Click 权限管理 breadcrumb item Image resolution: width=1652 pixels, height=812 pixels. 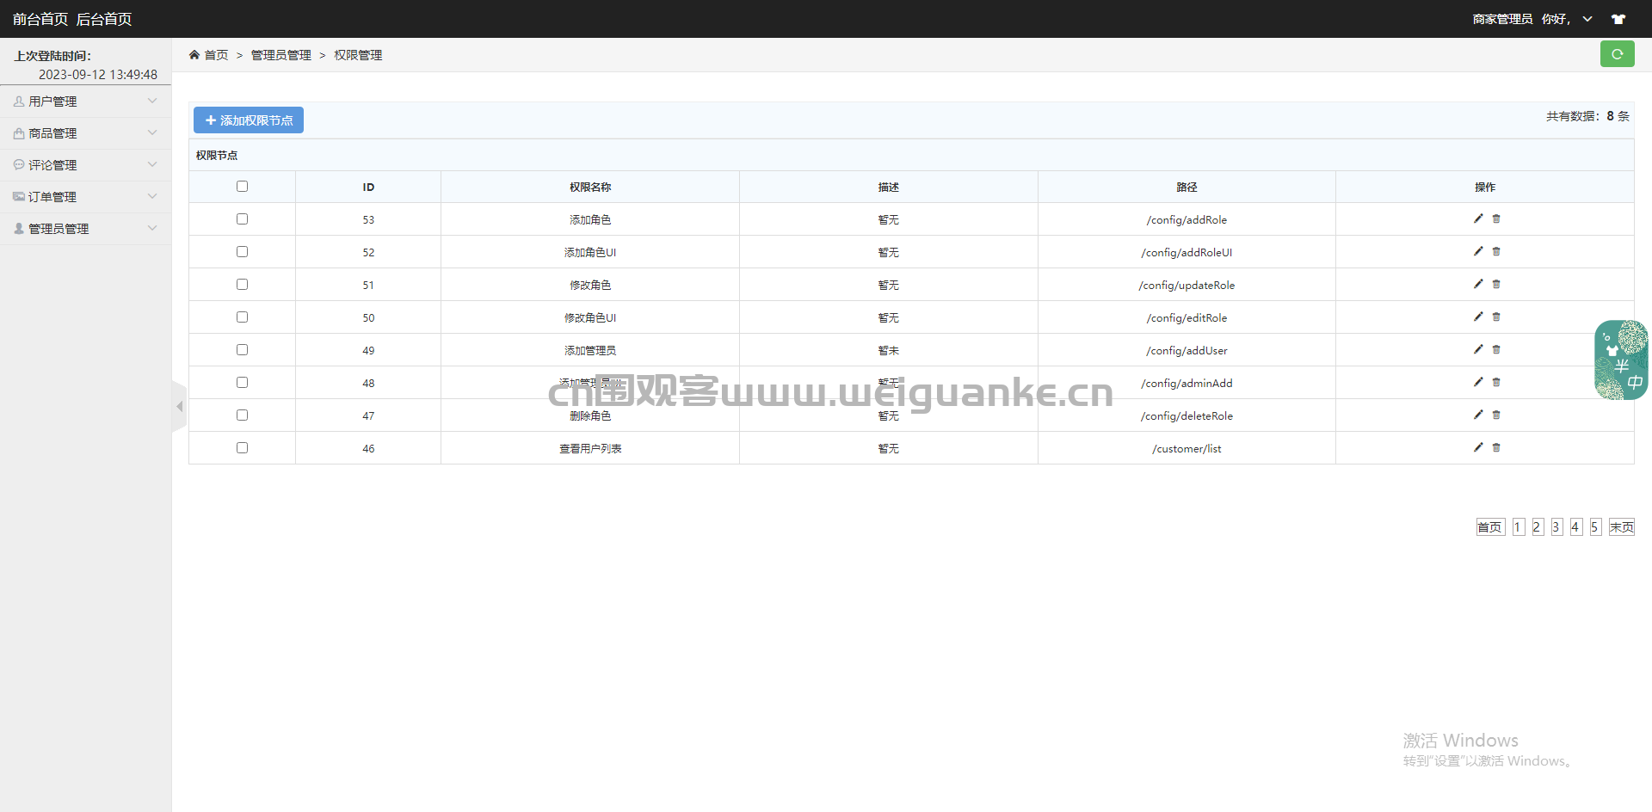[358, 55]
